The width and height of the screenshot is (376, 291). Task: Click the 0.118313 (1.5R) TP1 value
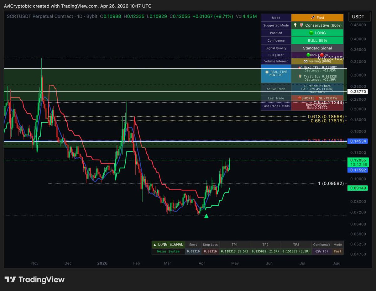(234, 251)
